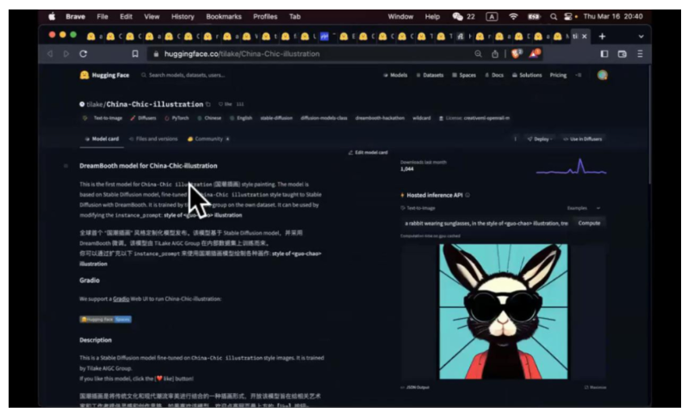
Task: Open Control Center in menu bar
Action: 567,16
